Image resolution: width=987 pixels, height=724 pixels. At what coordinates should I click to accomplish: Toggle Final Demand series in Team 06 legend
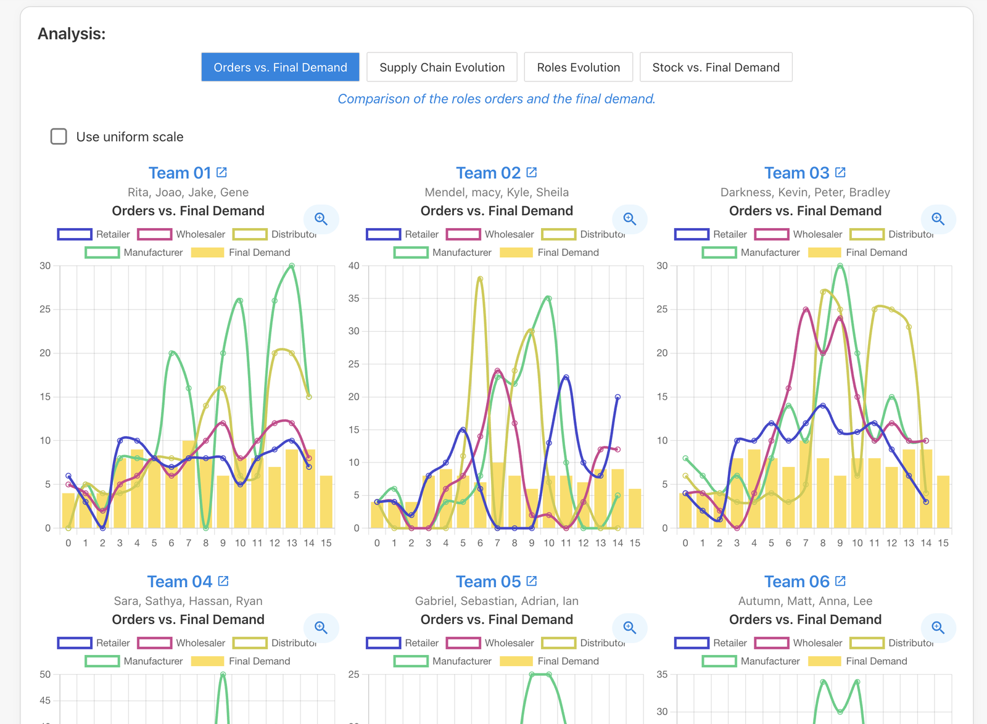click(857, 661)
